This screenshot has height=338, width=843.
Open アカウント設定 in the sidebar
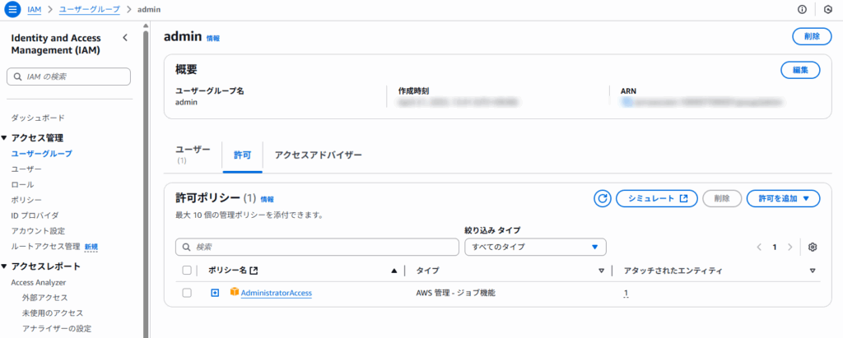pos(38,231)
